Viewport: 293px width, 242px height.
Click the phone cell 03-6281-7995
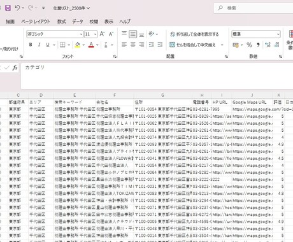coord(202,109)
